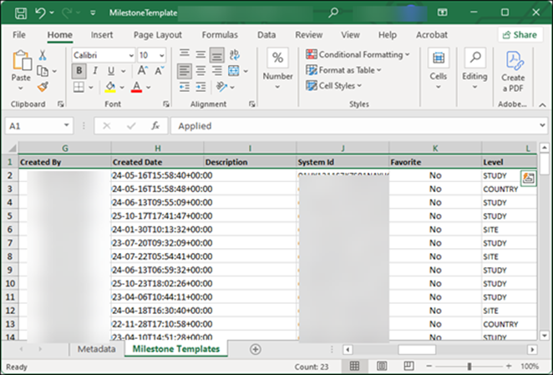Click the Insert Function fx icon
Viewport: 553px width, 375px height.
[155, 125]
